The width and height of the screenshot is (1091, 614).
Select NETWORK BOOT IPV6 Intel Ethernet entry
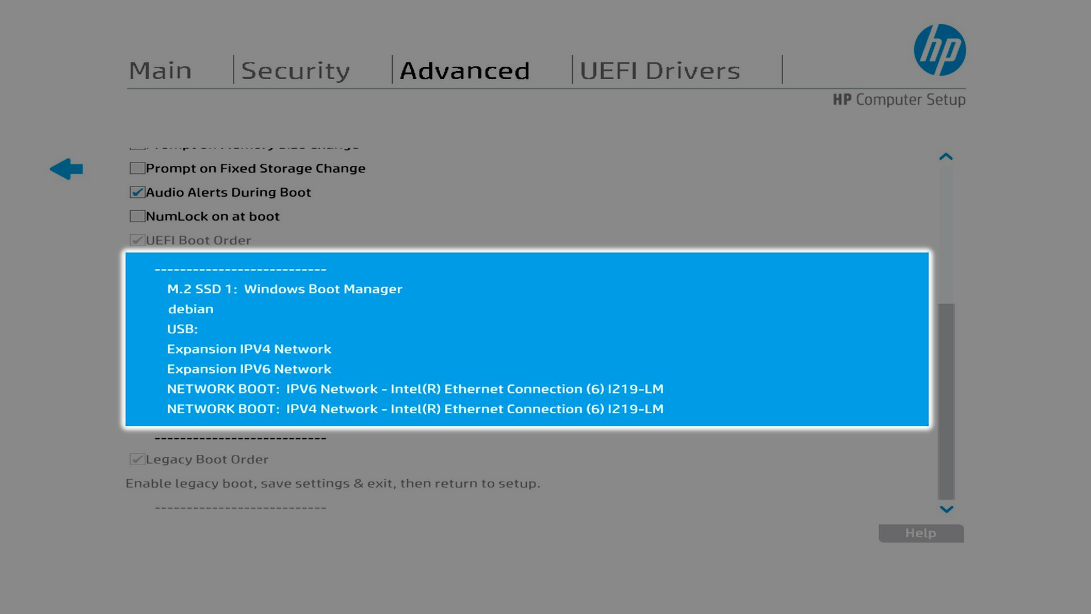click(x=415, y=389)
